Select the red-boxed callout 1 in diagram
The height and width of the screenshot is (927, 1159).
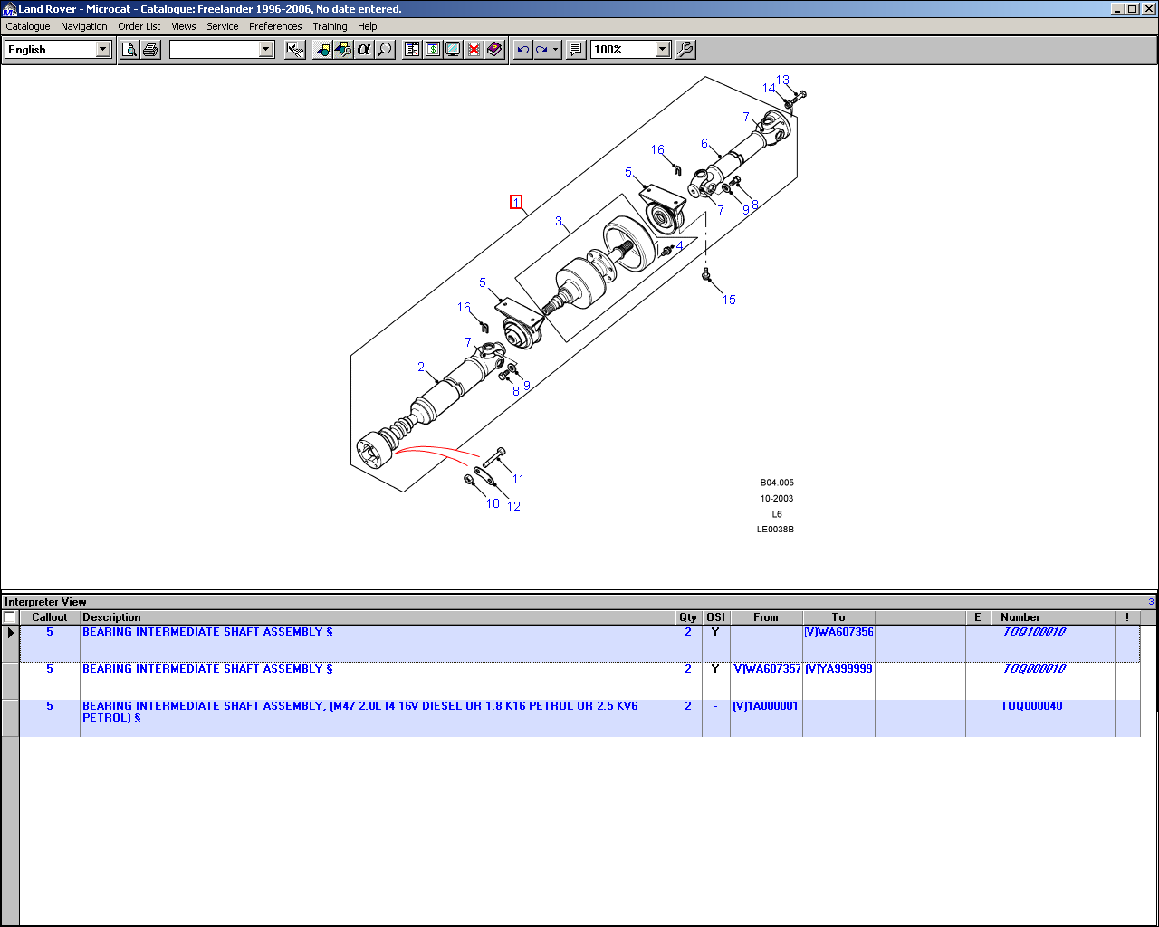(x=516, y=202)
